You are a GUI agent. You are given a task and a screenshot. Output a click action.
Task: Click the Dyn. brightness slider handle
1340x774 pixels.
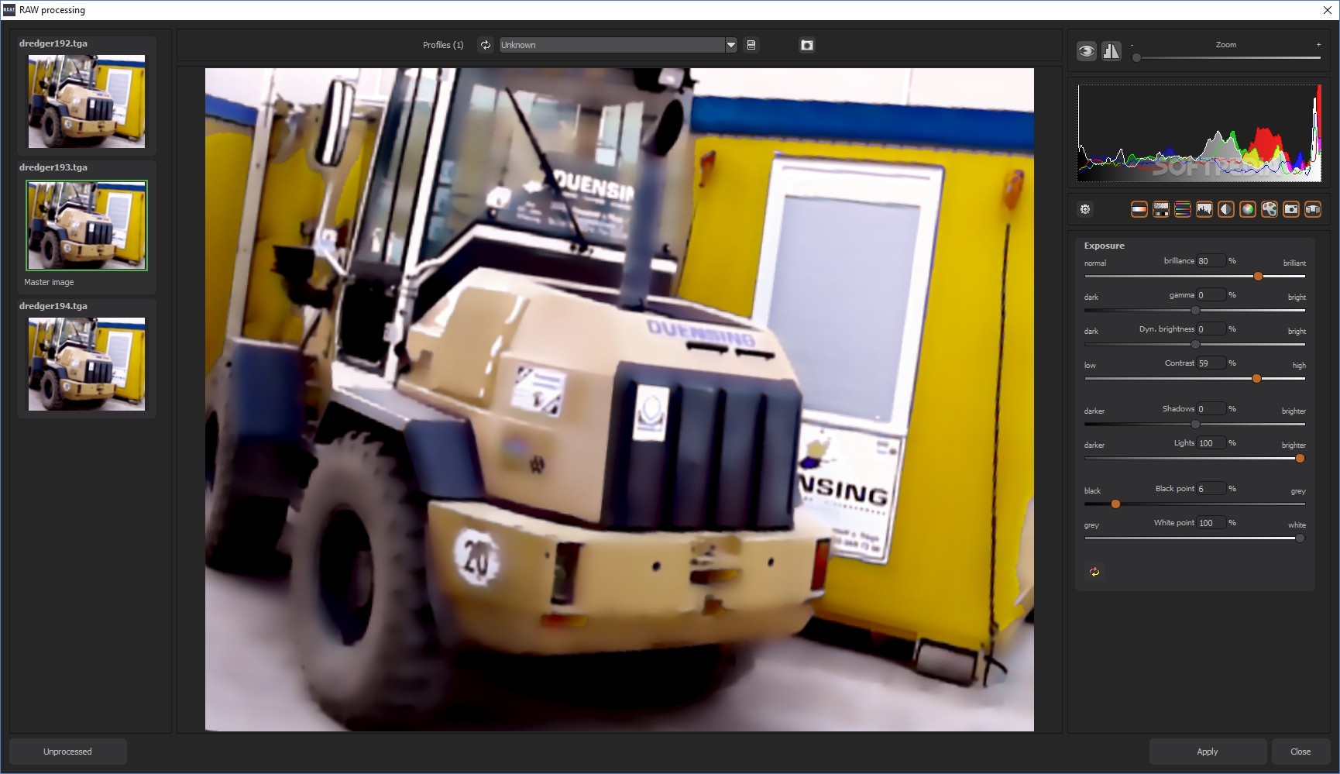click(1195, 345)
